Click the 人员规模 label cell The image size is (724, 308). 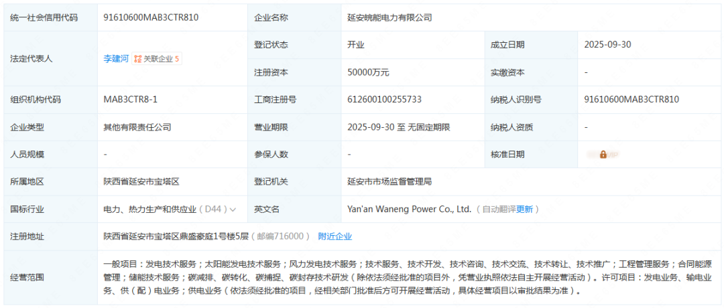click(51, 155)
